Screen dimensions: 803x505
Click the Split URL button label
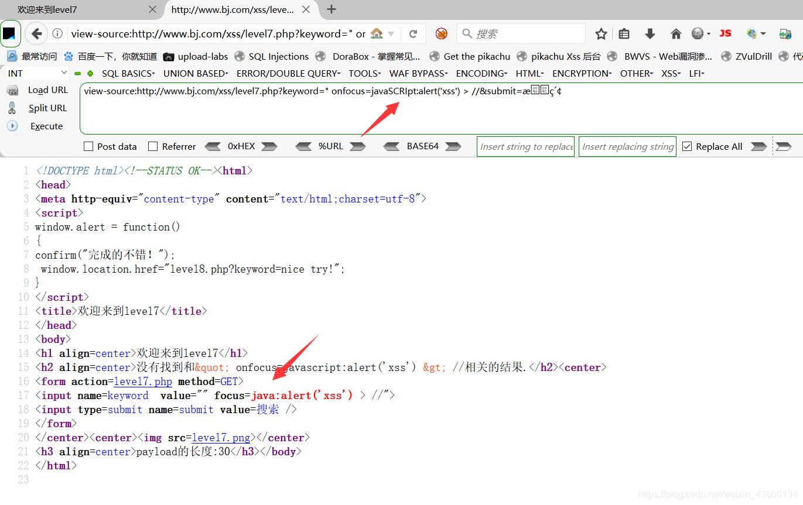tap(48, 108)
